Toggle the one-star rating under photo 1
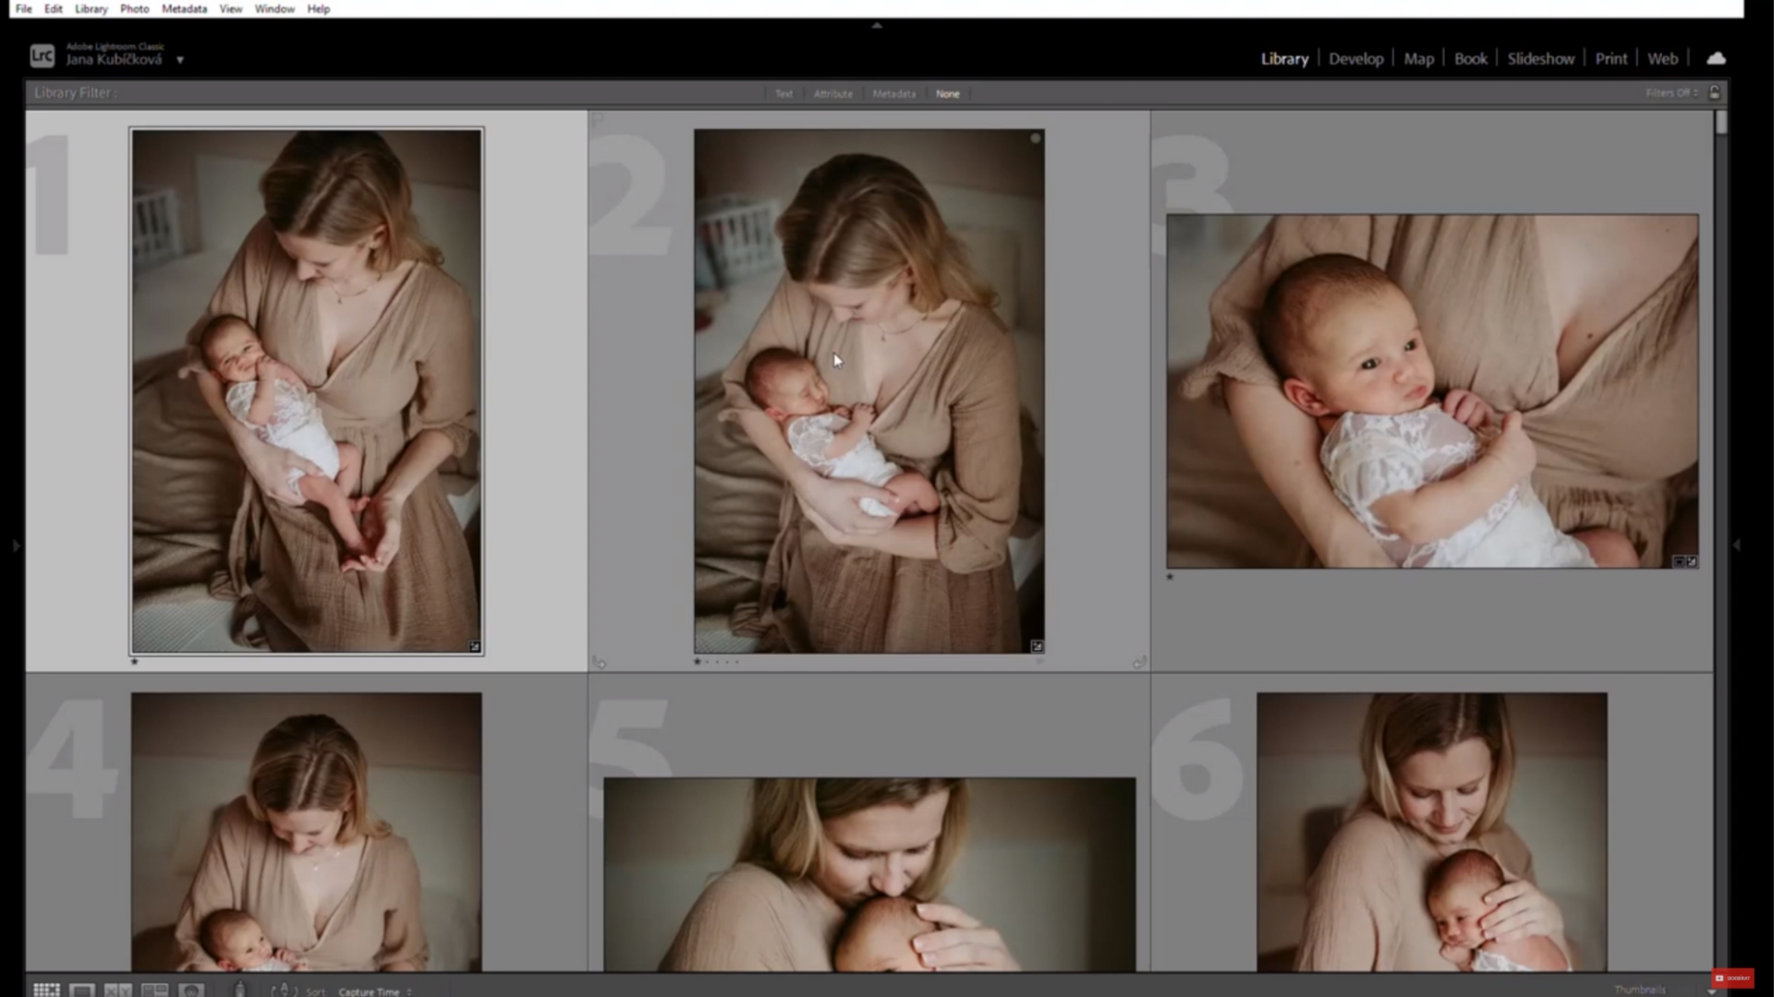The image size is (1774, 997). point(135,661)
